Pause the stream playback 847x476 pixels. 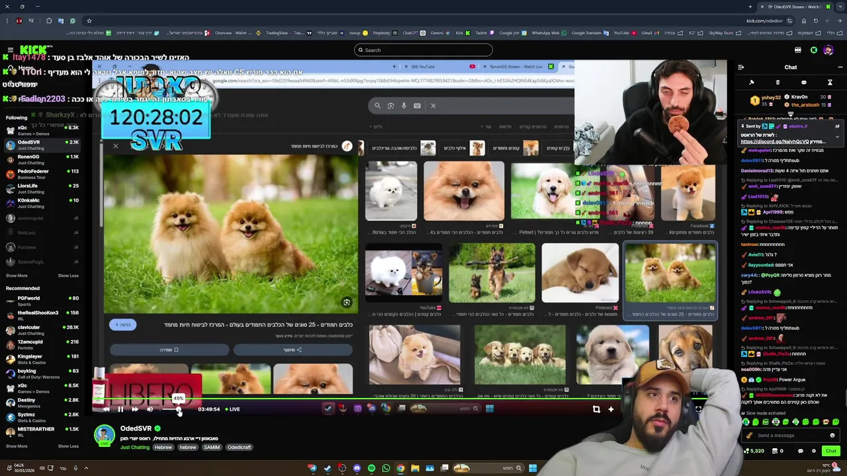(x=120, y=409)
